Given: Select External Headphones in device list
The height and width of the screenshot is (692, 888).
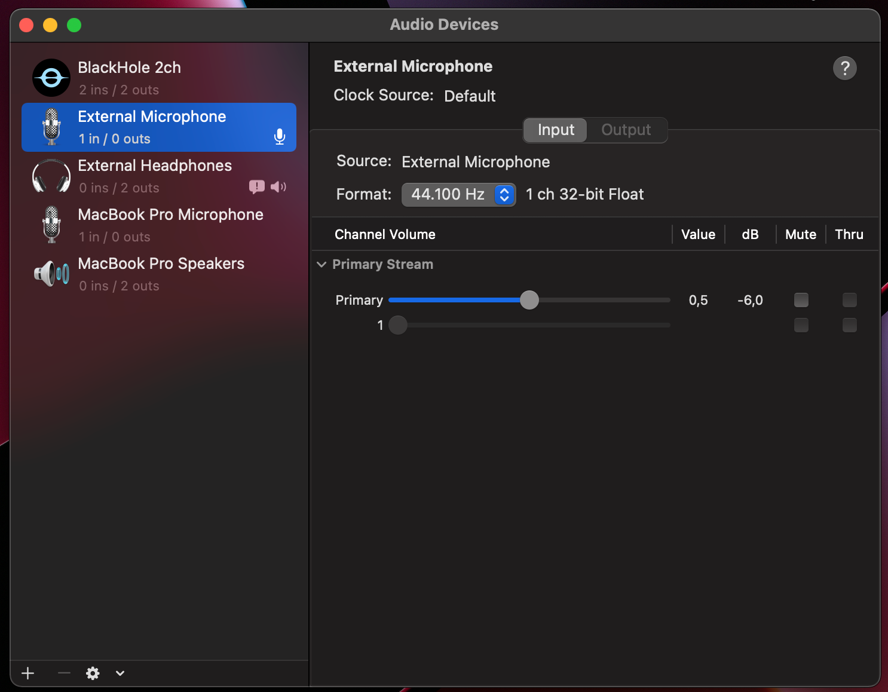Looking at the screenshot, I should click(159, 176).
